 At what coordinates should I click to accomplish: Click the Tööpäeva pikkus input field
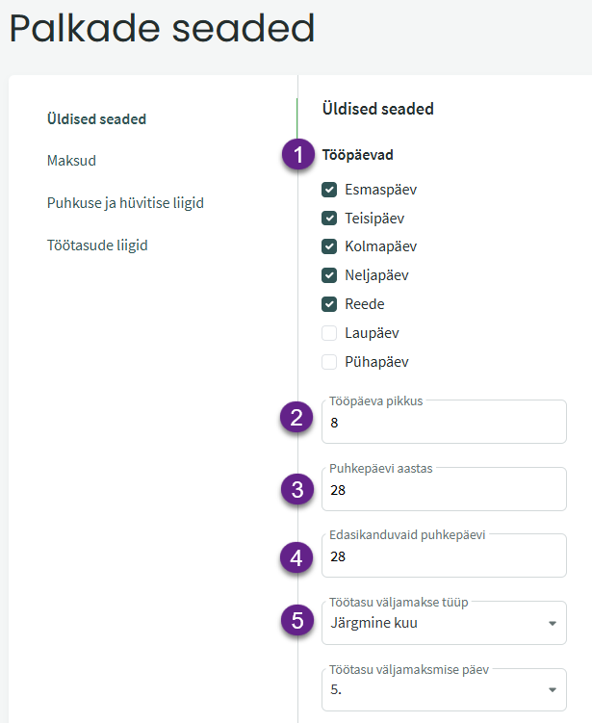(444, 423)
